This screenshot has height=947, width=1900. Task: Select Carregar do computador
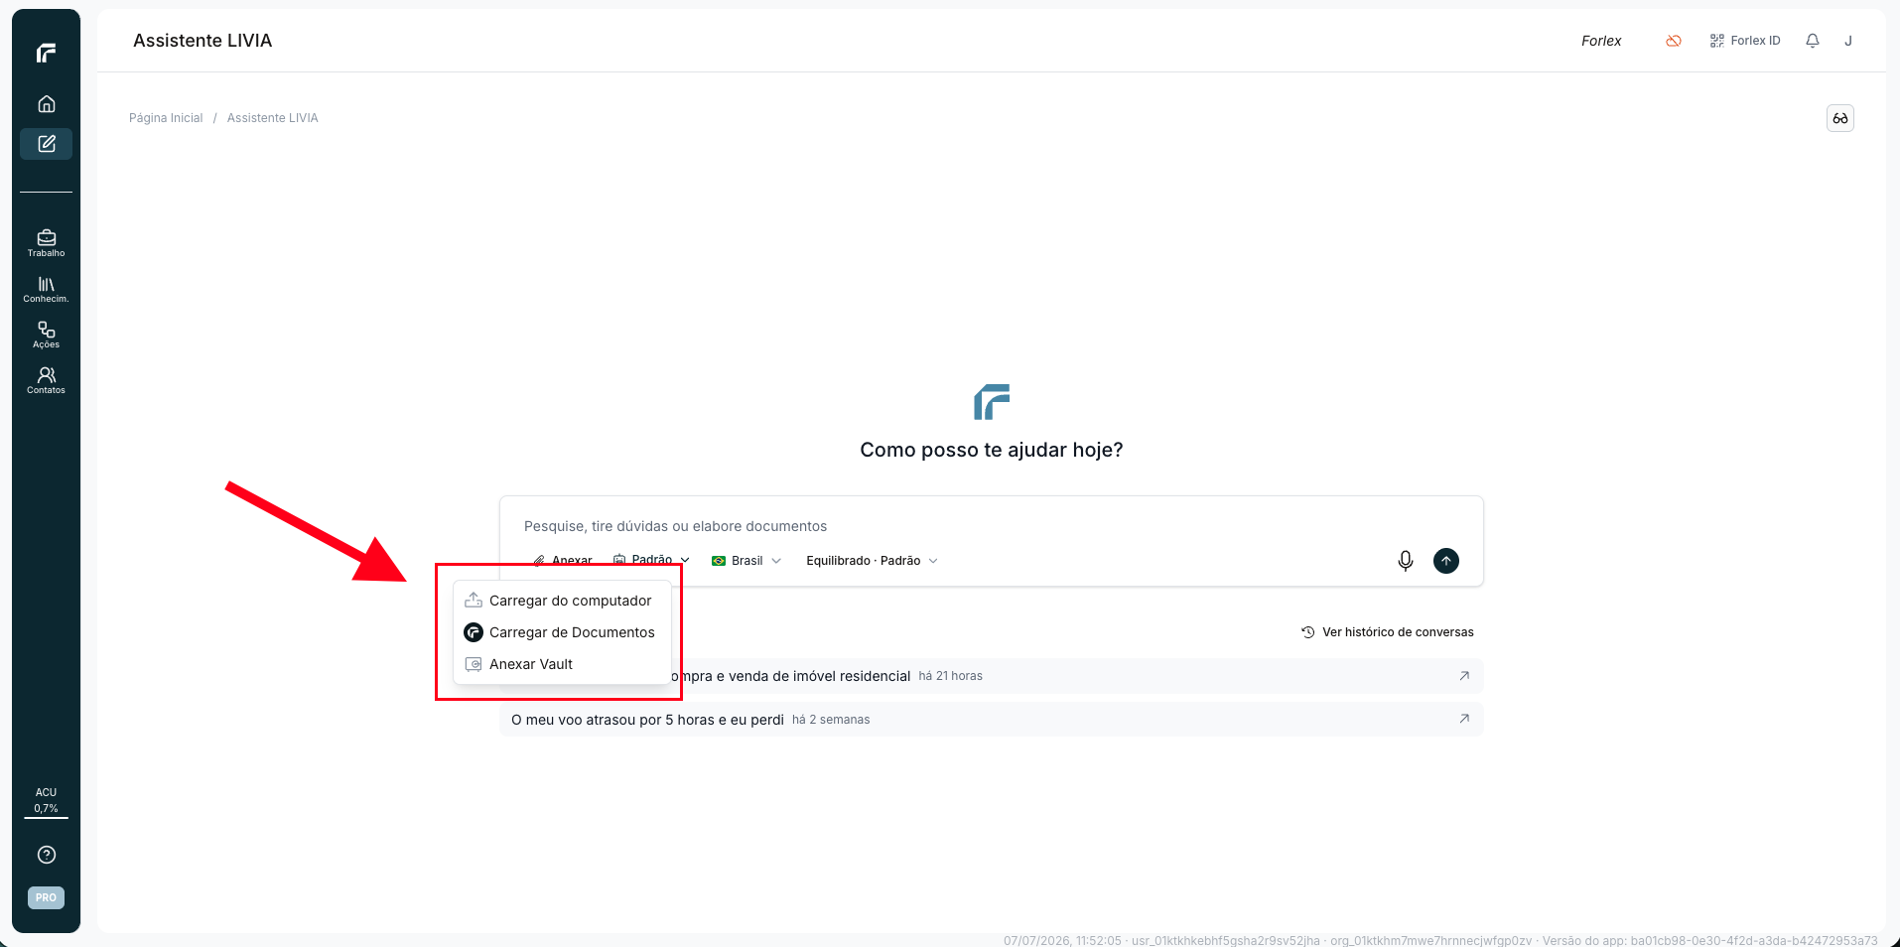pos(562,601)
